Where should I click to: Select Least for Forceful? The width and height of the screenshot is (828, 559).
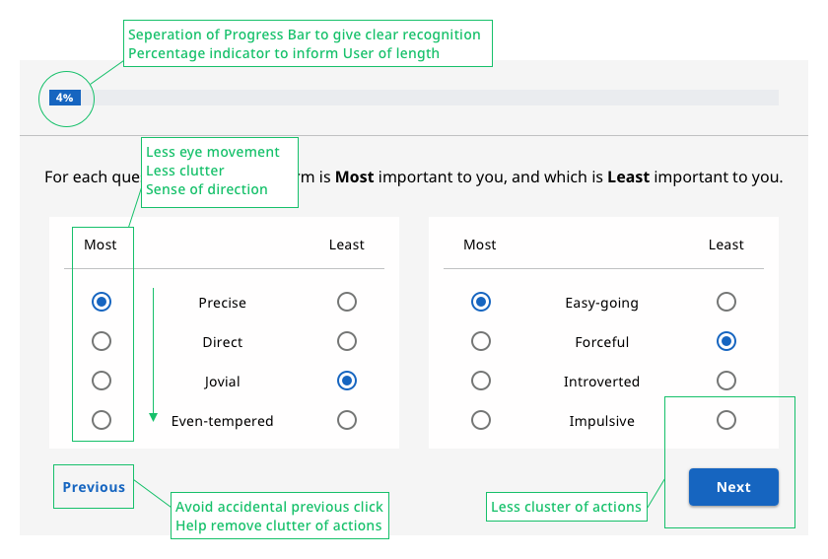725,341
